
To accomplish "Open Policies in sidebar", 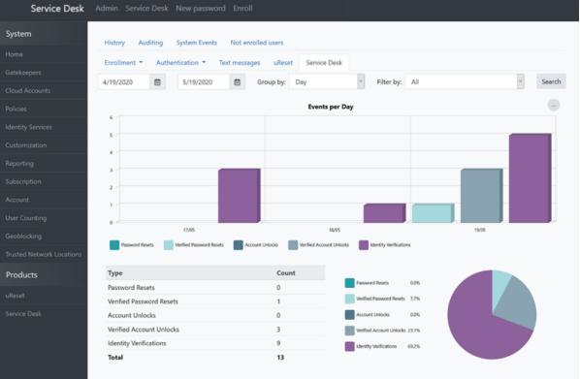I will pos(44,109).
